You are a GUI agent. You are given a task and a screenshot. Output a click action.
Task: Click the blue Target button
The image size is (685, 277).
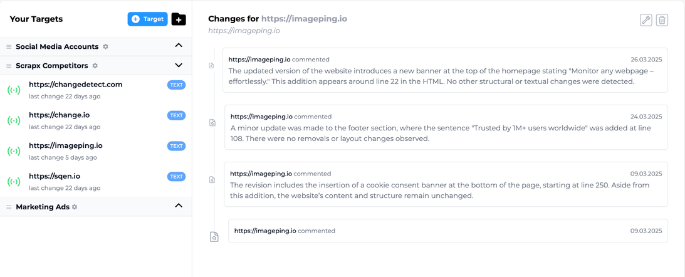148,19
